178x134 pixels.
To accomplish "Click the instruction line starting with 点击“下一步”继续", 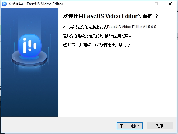I will (98, 45).
